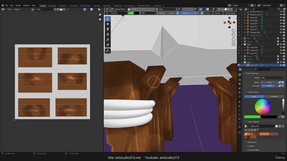The image size is (287, 161).
Task: Open Object Data green triangle tab
Action: pyautogui.click(x=239, y=123)
